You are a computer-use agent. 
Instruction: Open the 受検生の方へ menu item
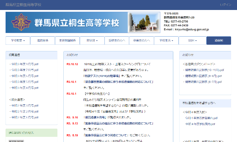tap(117, 40)
